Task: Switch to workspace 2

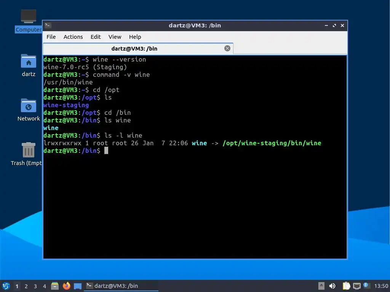Action: (26, 286)
